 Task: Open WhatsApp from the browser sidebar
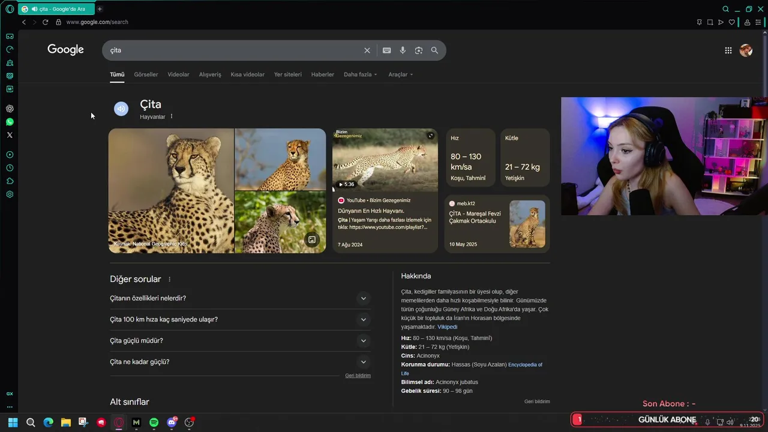point(10,122)
